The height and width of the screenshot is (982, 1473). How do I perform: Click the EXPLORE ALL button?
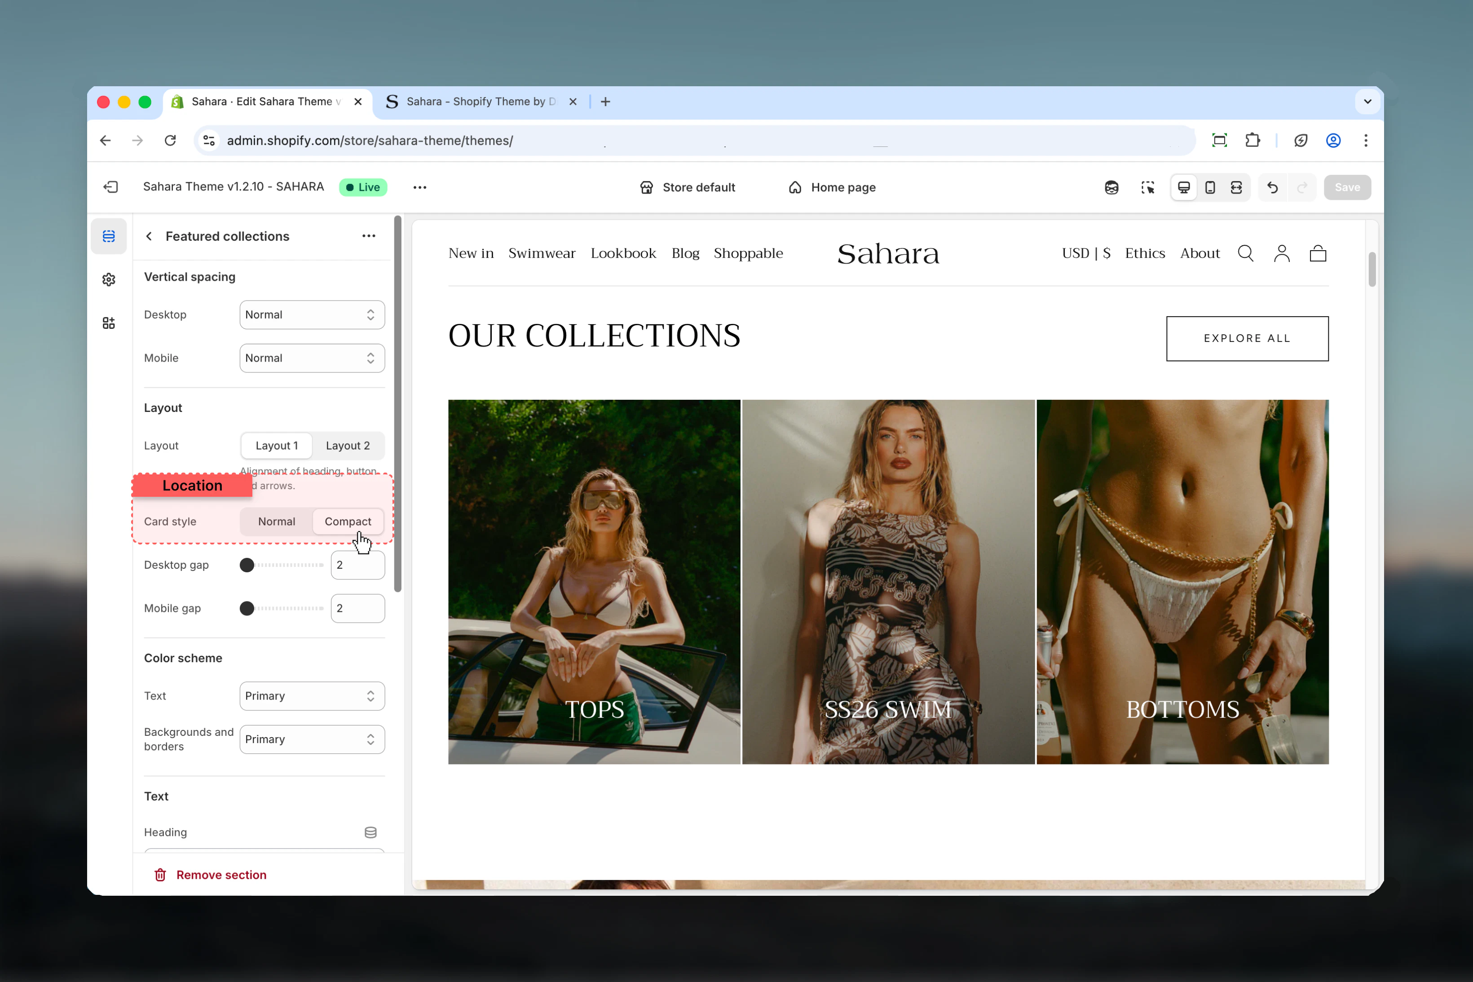(x=1247, y=339)
